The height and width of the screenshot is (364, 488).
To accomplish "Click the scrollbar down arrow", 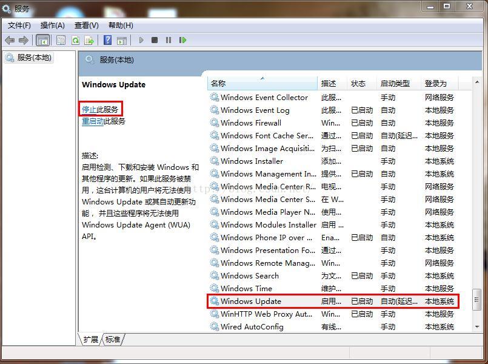I will click(x=477, y=326).
